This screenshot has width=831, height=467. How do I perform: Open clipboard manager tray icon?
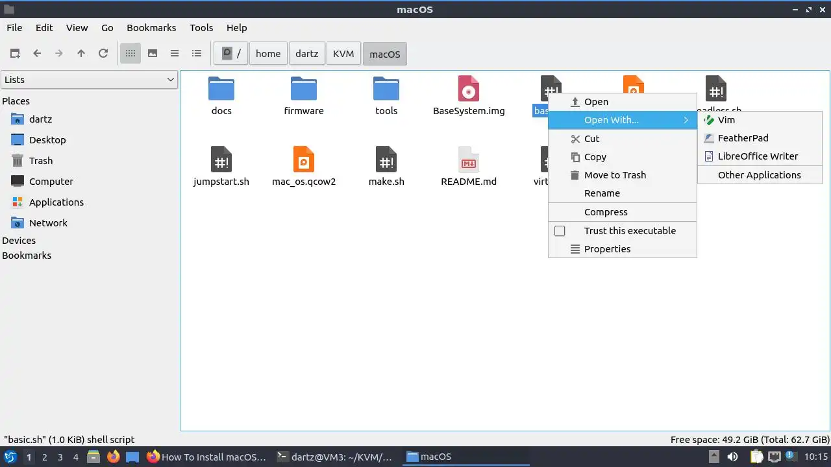click(756, 457)
